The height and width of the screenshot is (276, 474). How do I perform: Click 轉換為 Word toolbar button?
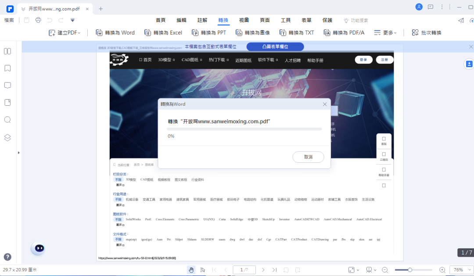115,32
